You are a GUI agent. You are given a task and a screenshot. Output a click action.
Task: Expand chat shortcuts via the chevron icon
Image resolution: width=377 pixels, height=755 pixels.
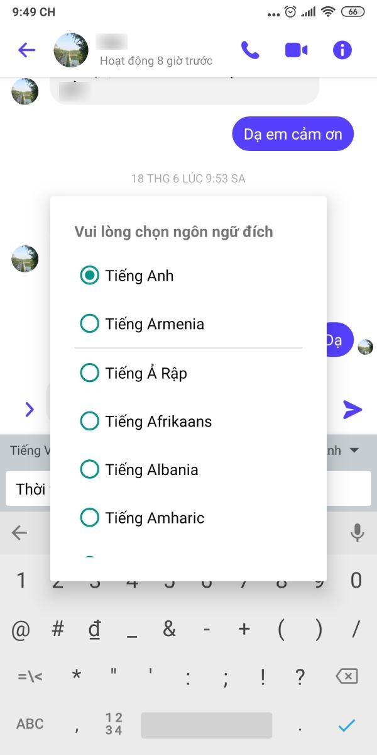coord(28,410)
